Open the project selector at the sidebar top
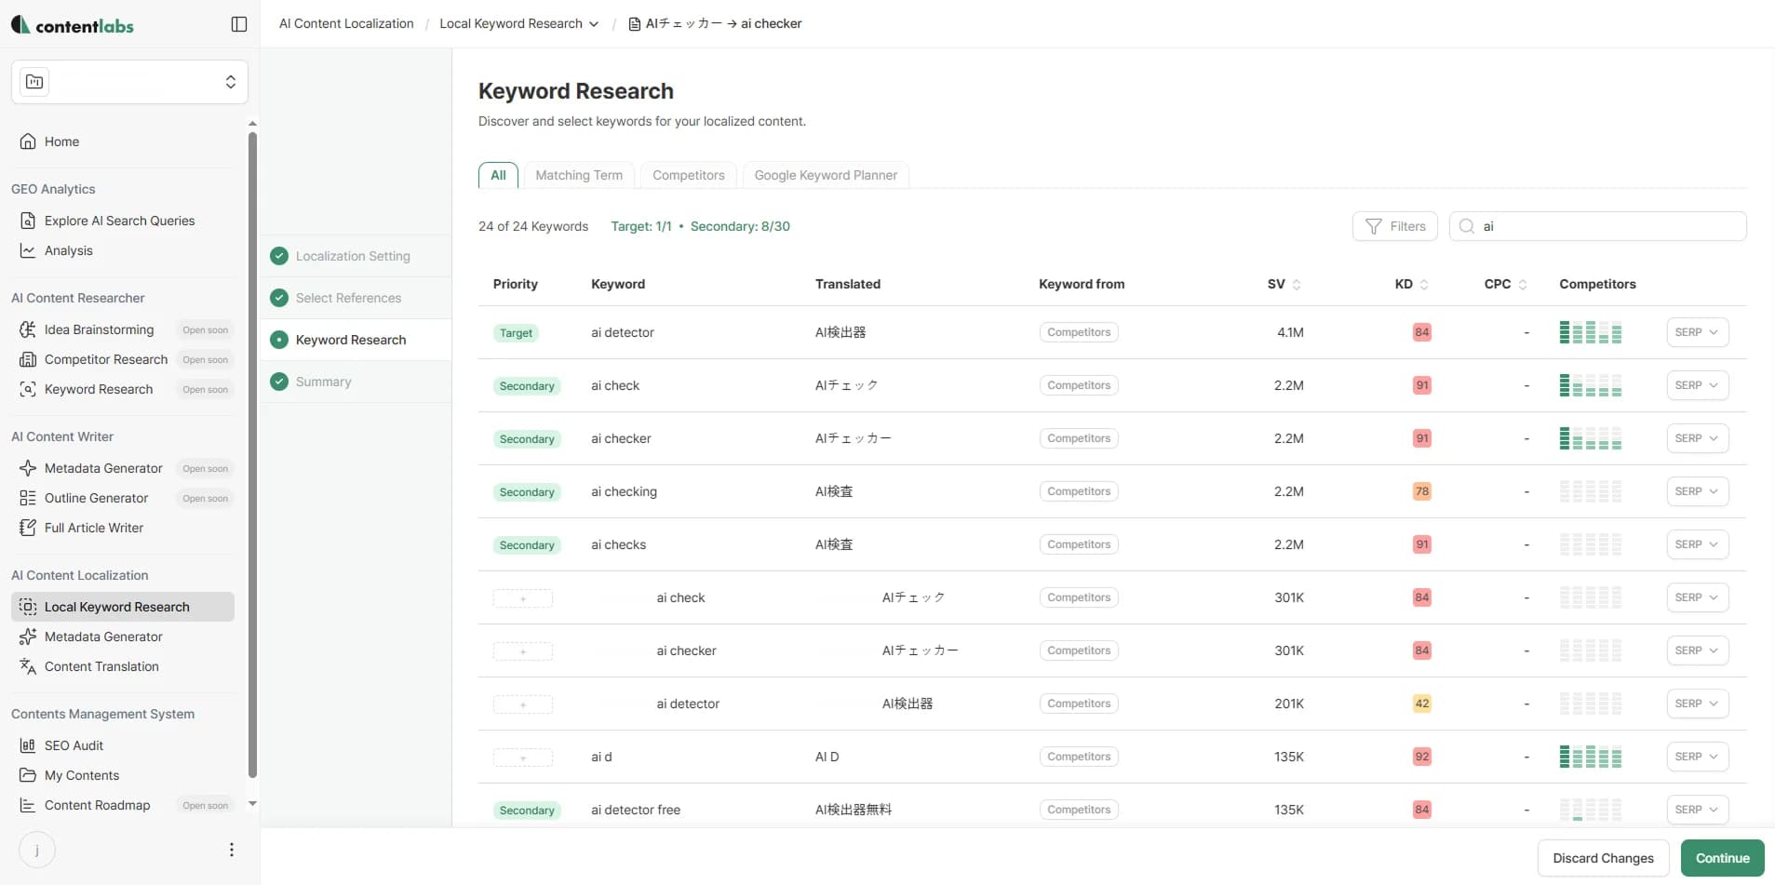 128,82
